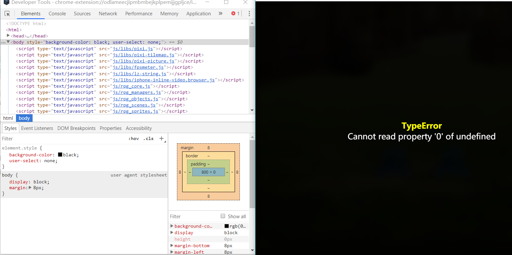This screenshot has height=255, width=512.
Task: Click html in the breadcrumb bar
Action: 8,118
